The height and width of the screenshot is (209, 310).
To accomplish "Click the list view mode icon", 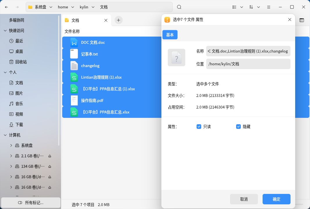I will [x=234, y=7].
